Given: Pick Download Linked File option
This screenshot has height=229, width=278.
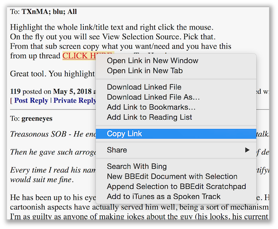Looking at the screenshot, I should tap(176, 87).
